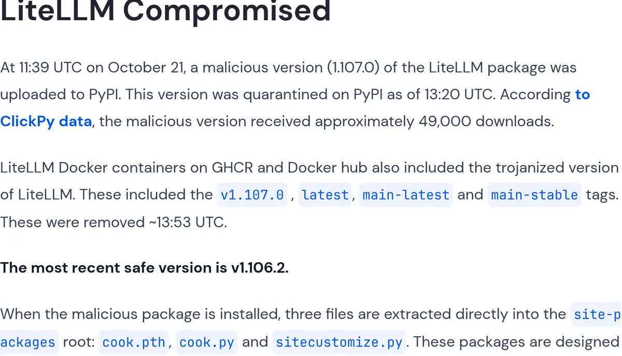Open the "to ClickPy data" hyperlink
This screenshot has height=356, width=622.
pos(47,121)
